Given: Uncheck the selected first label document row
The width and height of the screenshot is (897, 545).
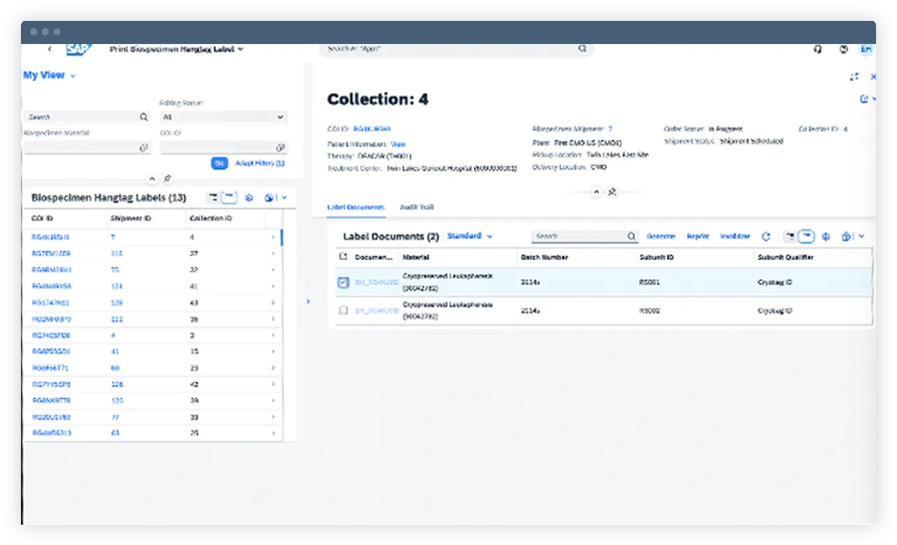Looking at the screenshot, I should click(x=342, y=282).
